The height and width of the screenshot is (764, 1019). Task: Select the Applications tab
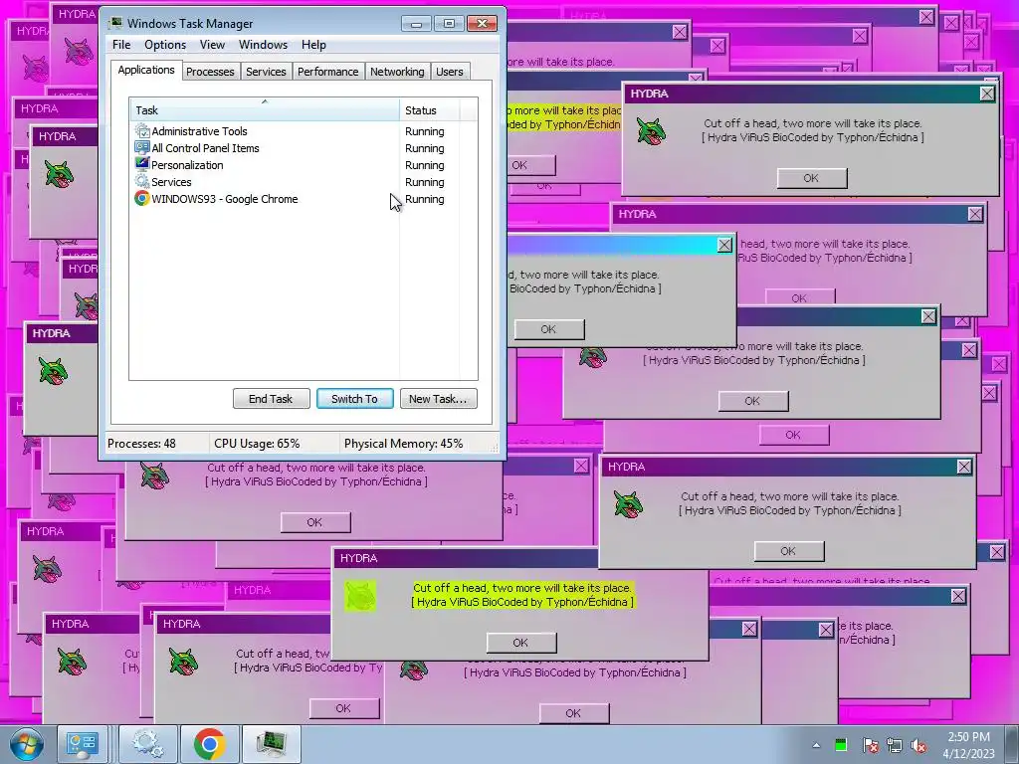146,71
